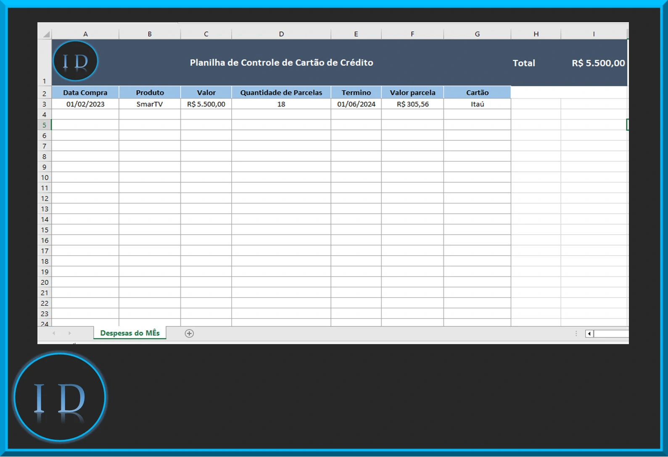Select row 10 header
This screenshot has width=668, height=457.
click(x=45, y=178)
